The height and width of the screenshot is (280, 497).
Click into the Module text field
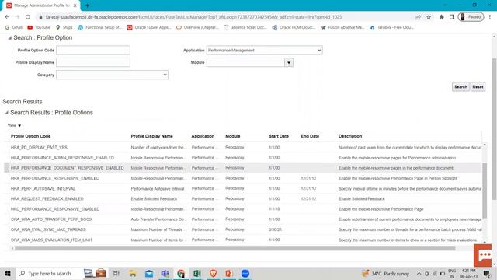(245, 62)
